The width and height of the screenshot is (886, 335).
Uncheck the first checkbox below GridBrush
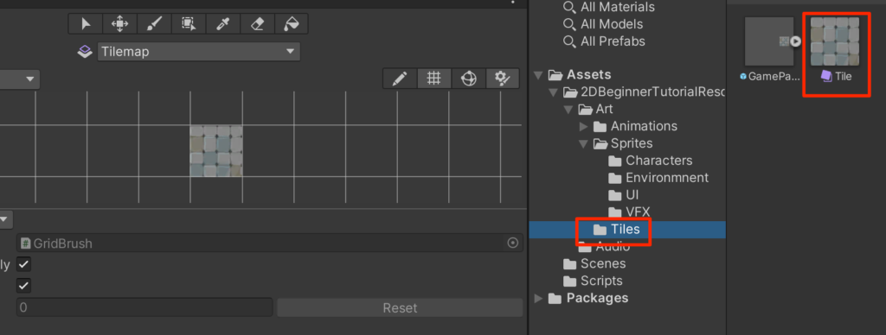tap(23, 264)
